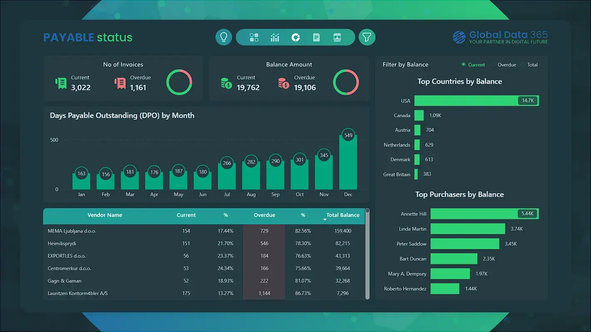Select the lightbulb insights icon
Screen dimensions: 591x332
pyautogui.click(x=223, y=37)
